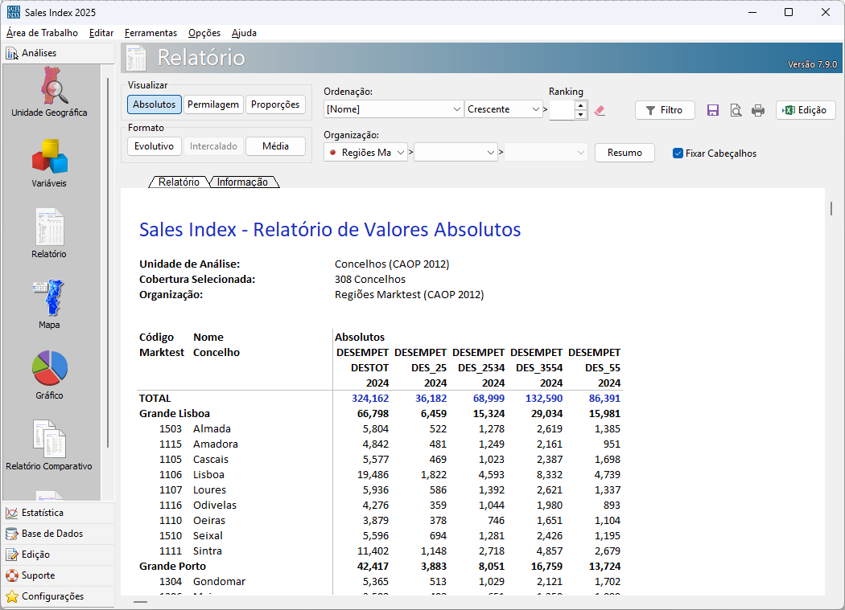This screenshot has width=845, height=610.
Task: Click the print preview icon
Action: pyautogui.click(x=736, y=111)
